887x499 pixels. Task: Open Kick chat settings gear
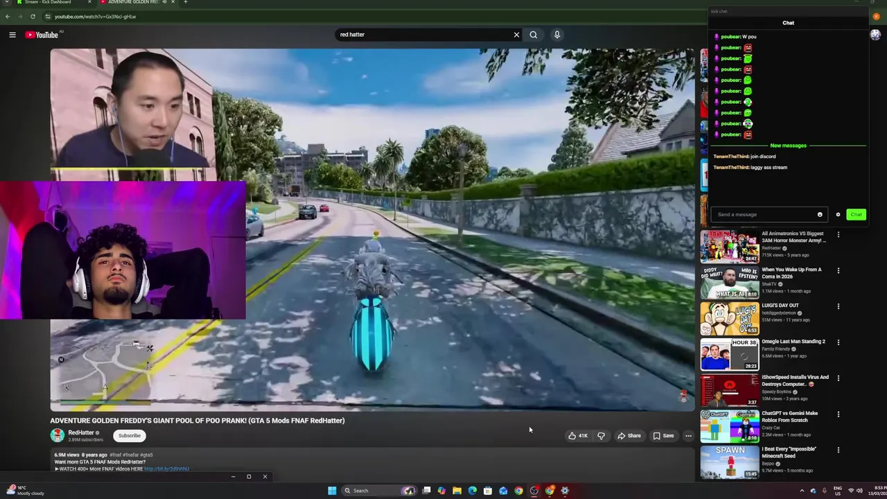click(838, 215)
